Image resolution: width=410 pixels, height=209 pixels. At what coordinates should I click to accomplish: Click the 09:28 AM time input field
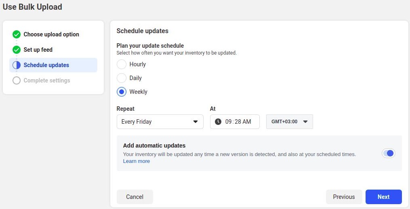(x=235, y=122)
